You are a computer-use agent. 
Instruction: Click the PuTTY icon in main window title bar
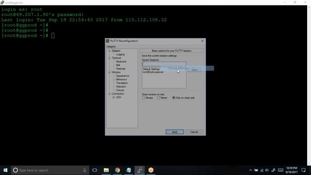coord(2,2)
